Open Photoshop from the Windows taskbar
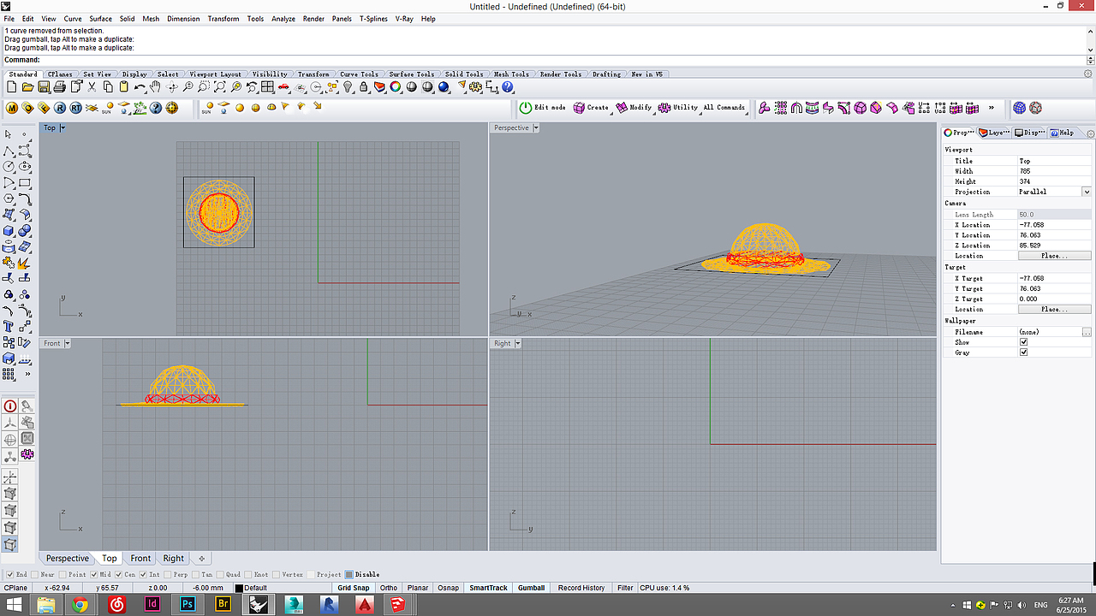 pos(188,605)
